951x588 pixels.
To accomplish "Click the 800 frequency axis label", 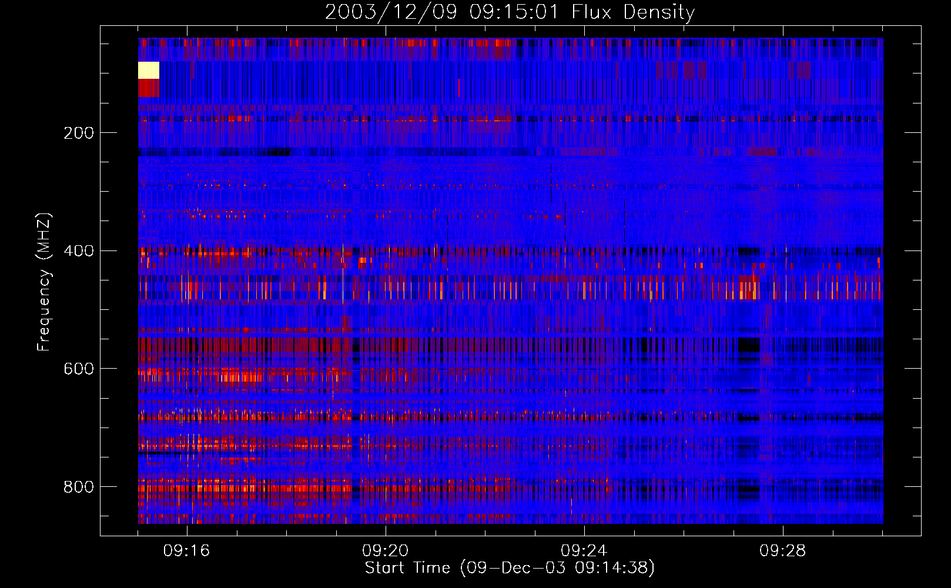I will coord(79,487).
